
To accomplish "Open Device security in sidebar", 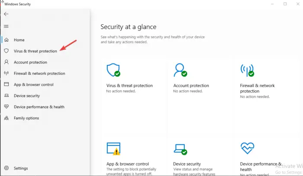I will pos(27,96).
